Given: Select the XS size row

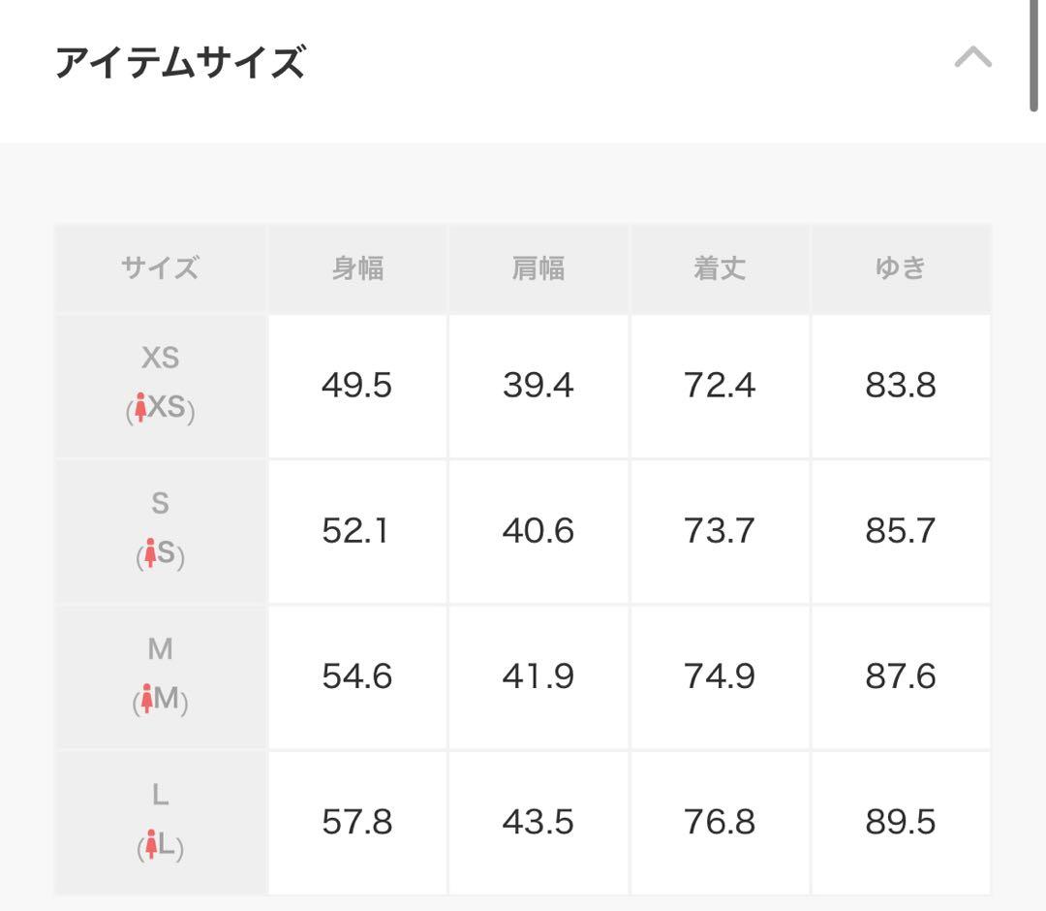Looking at the screenshot, I should [x=160, y=384].
